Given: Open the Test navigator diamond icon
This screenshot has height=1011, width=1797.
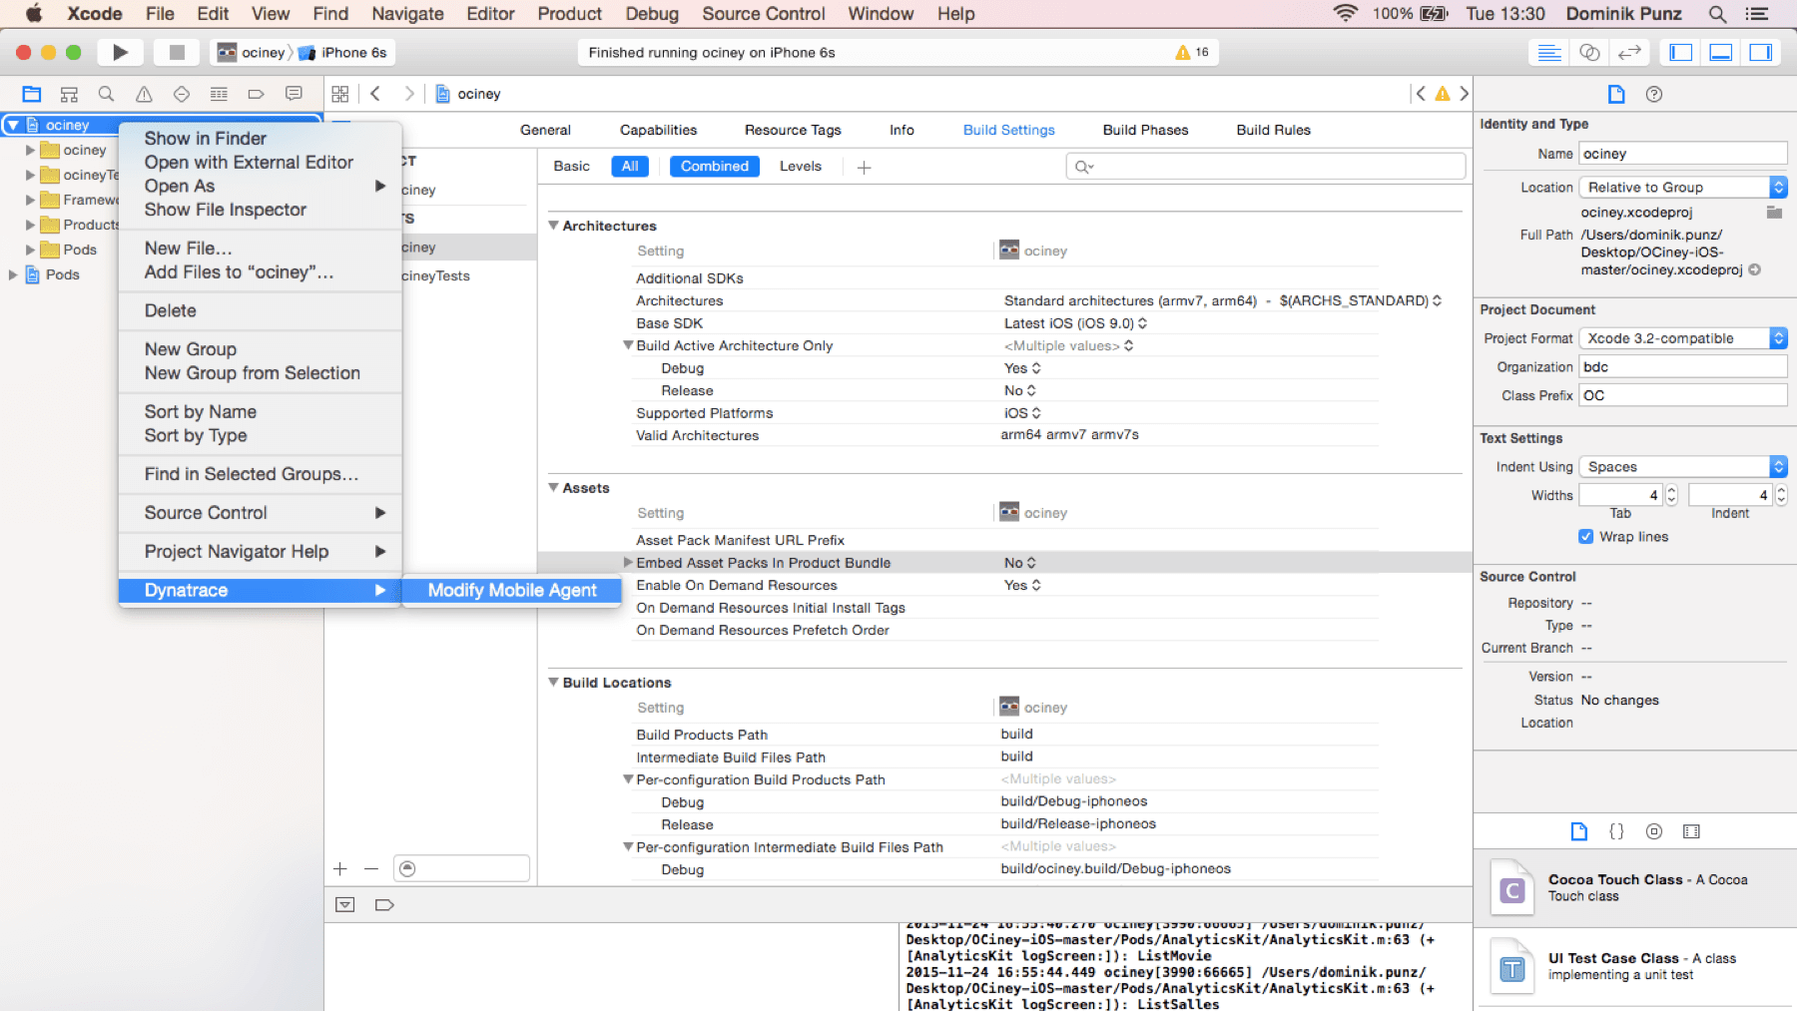Looking at the screenshot, I should [181, 94].
